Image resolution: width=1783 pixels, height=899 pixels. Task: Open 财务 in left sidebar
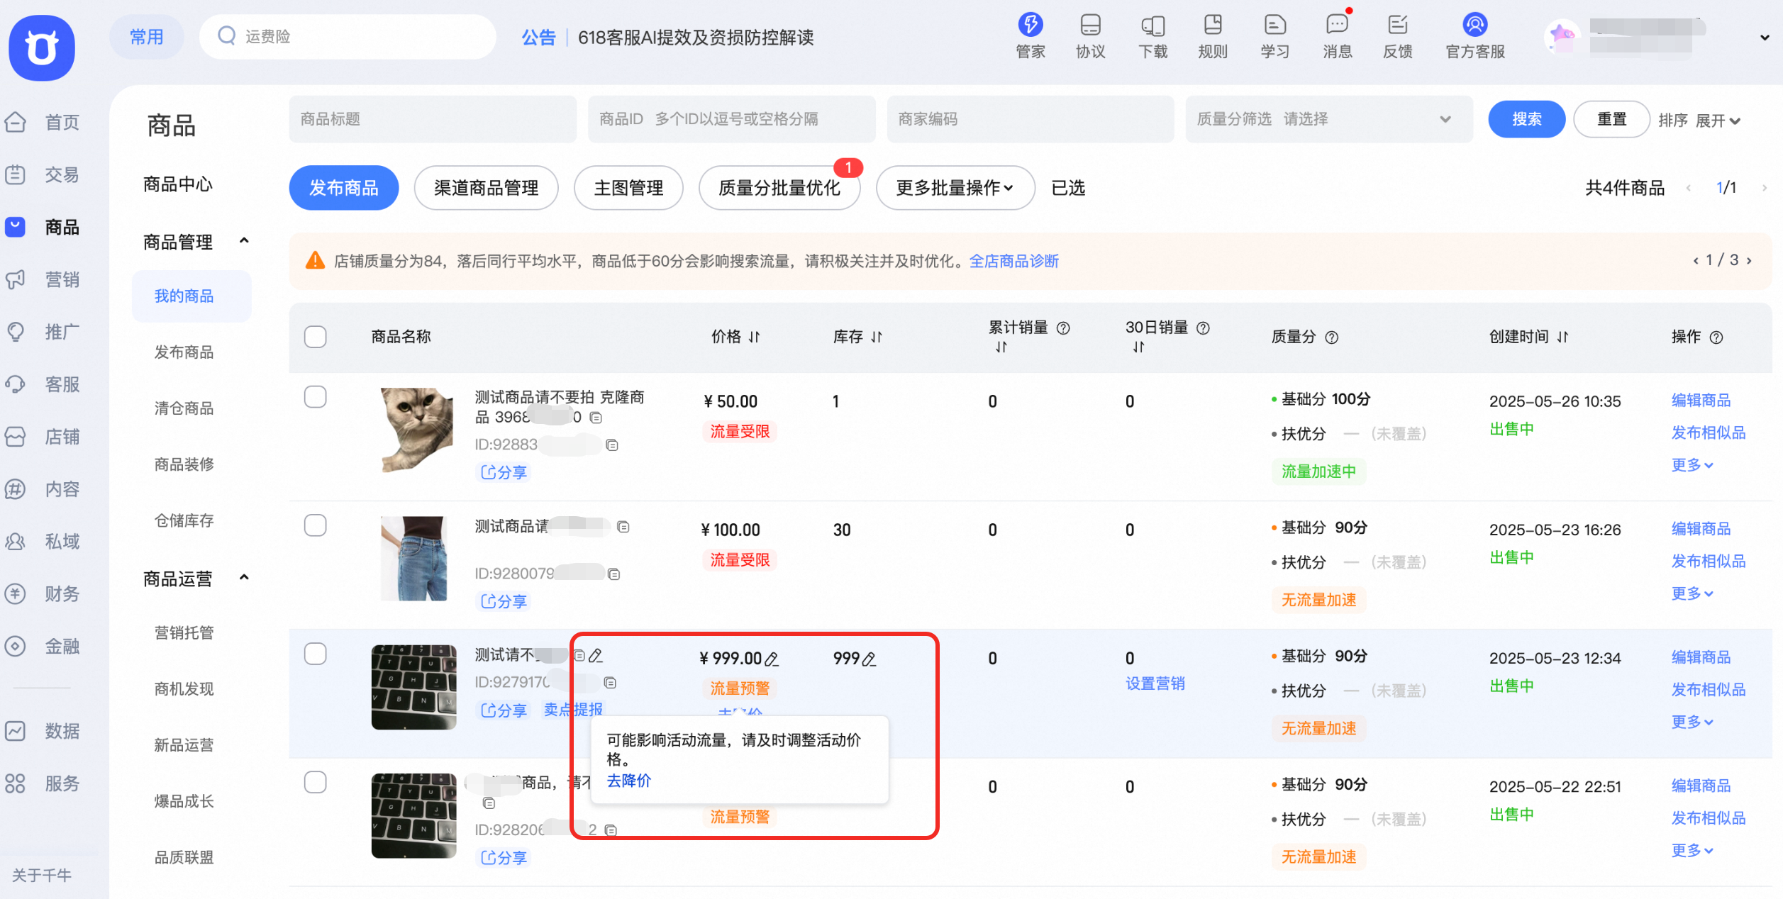pyautogui.click(x=43, y=593)
